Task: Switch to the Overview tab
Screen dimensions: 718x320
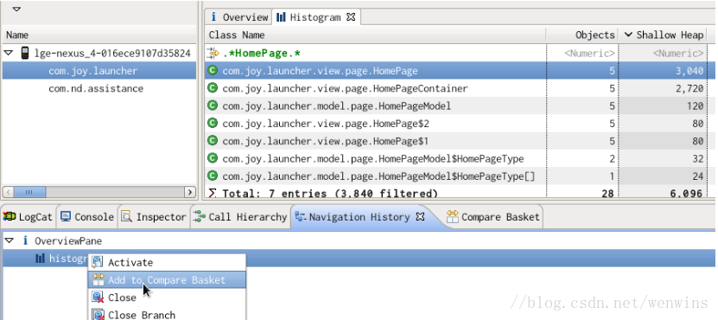Action: click(239, 17)
